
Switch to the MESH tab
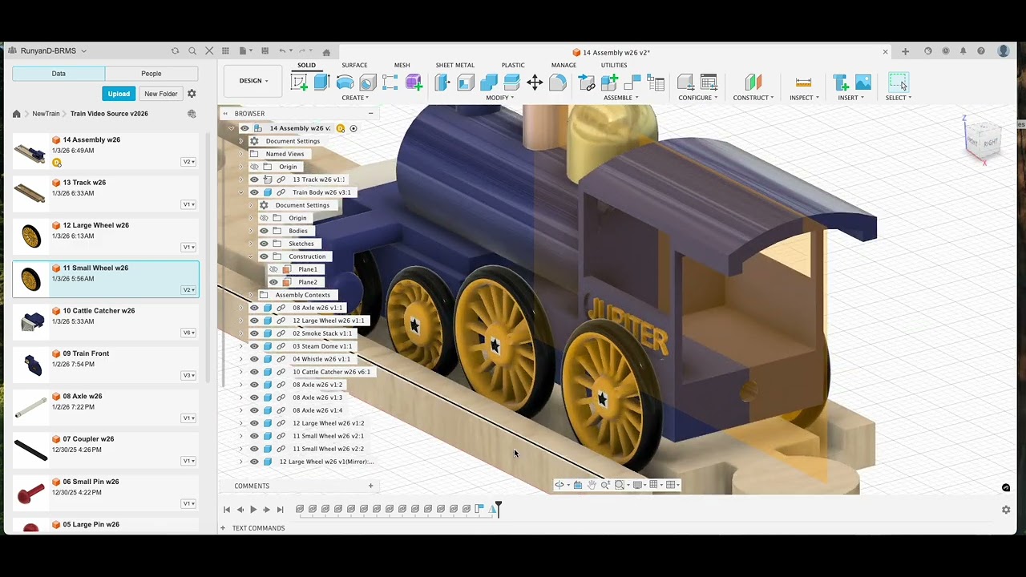402,65
